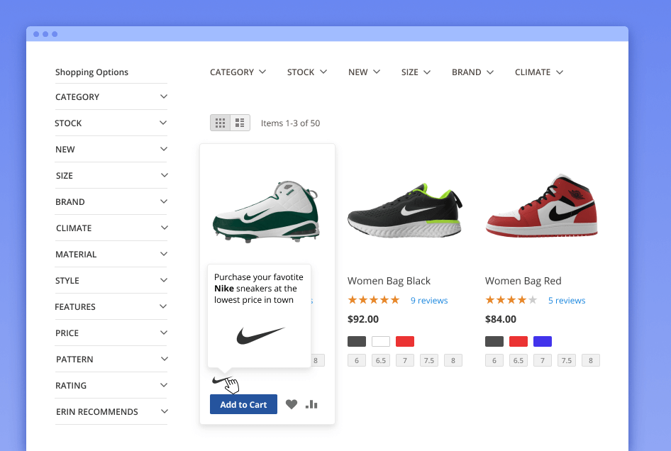The width and height of the screenshot is (671, 451).
Task: Expand the CATEGORY filter in the sidebar
Action: [x=111, y=96]
